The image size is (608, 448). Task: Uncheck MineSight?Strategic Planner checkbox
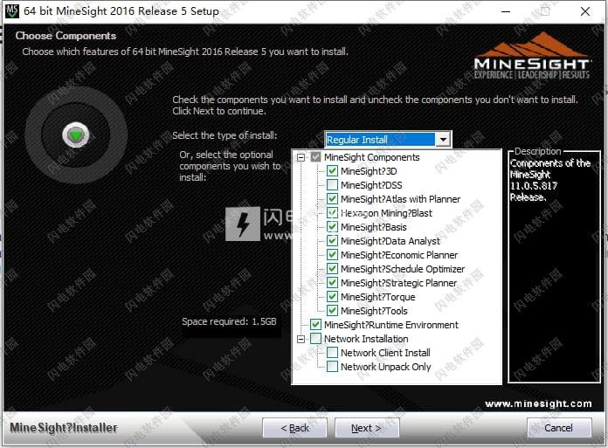(x=332, y=283)
